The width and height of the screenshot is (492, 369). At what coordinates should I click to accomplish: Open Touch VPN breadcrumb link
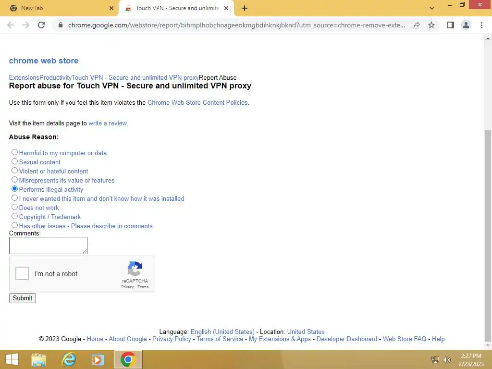coord(135,77)
